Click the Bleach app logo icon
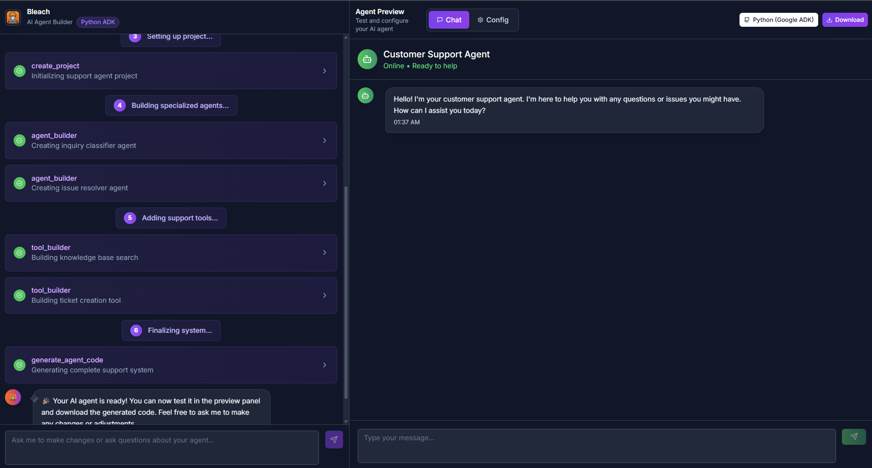This screenshot has height=468, width=872. 13,18
